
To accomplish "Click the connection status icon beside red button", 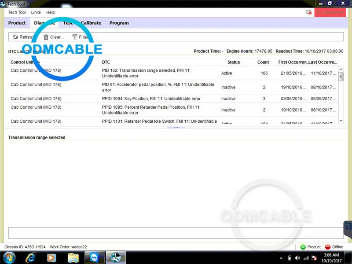I will coord(309,12).
